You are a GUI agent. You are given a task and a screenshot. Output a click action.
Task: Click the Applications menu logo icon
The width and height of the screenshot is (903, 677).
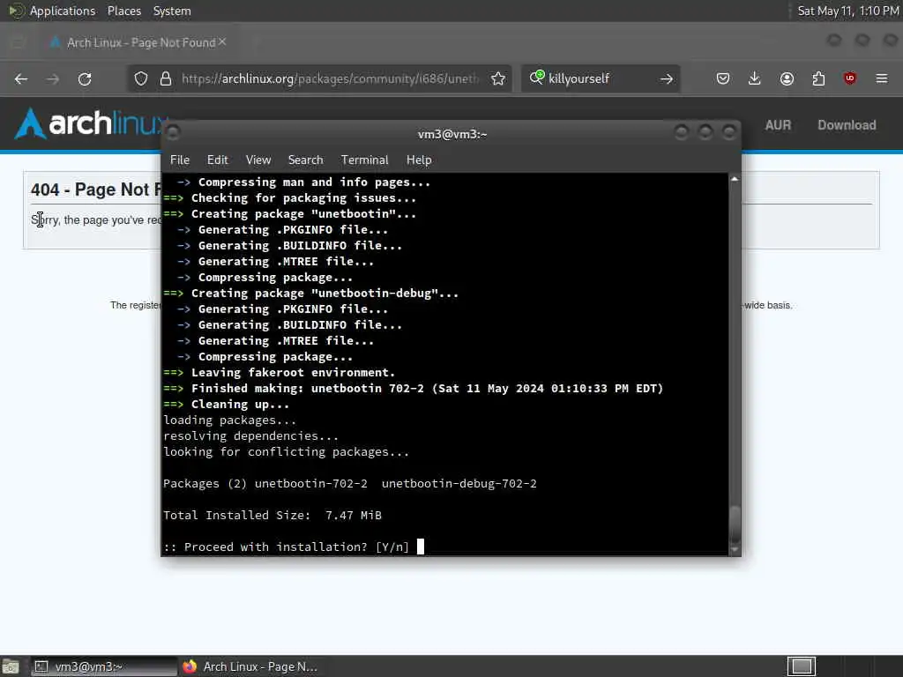click(16, 11)
